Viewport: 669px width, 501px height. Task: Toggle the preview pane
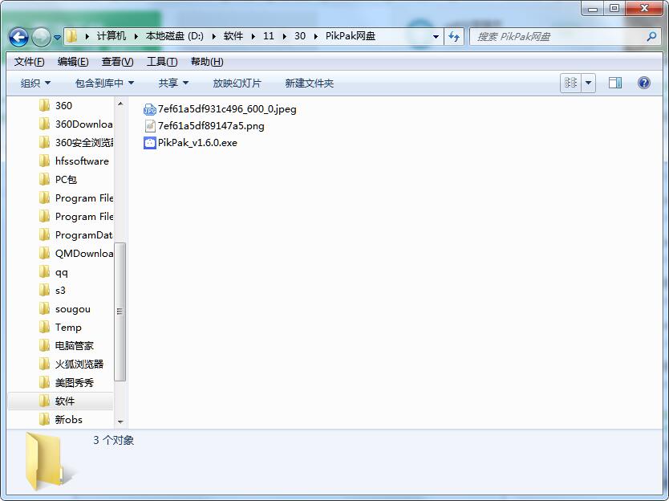(616, 83)
